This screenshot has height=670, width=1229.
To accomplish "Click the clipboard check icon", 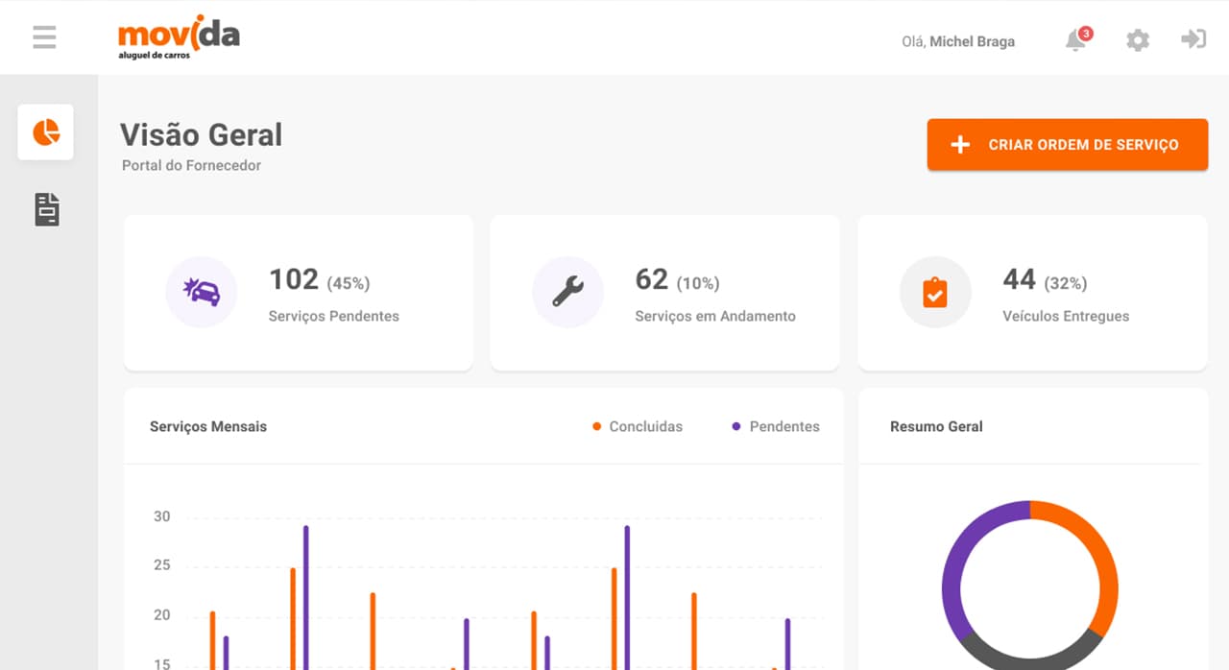I will click(935, 293).
